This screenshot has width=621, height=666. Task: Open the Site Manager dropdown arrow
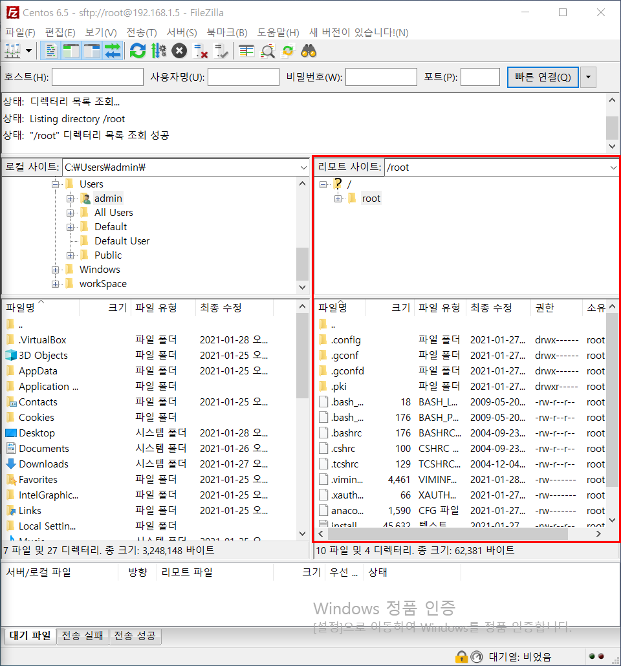point(29,51)
